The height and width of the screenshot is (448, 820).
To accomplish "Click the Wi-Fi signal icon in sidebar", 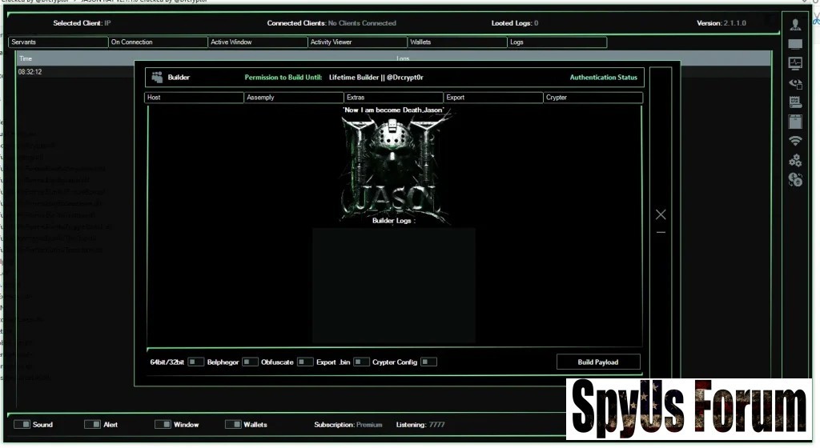I will click(x=794, y=141).
